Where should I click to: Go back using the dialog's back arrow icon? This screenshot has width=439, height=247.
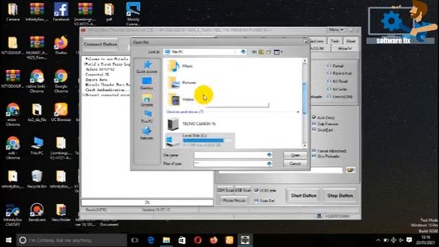point(254,52)
